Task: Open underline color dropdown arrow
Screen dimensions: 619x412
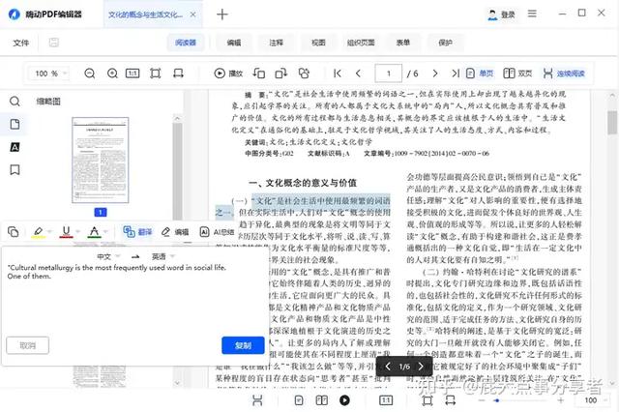Action: pos(77,232)
